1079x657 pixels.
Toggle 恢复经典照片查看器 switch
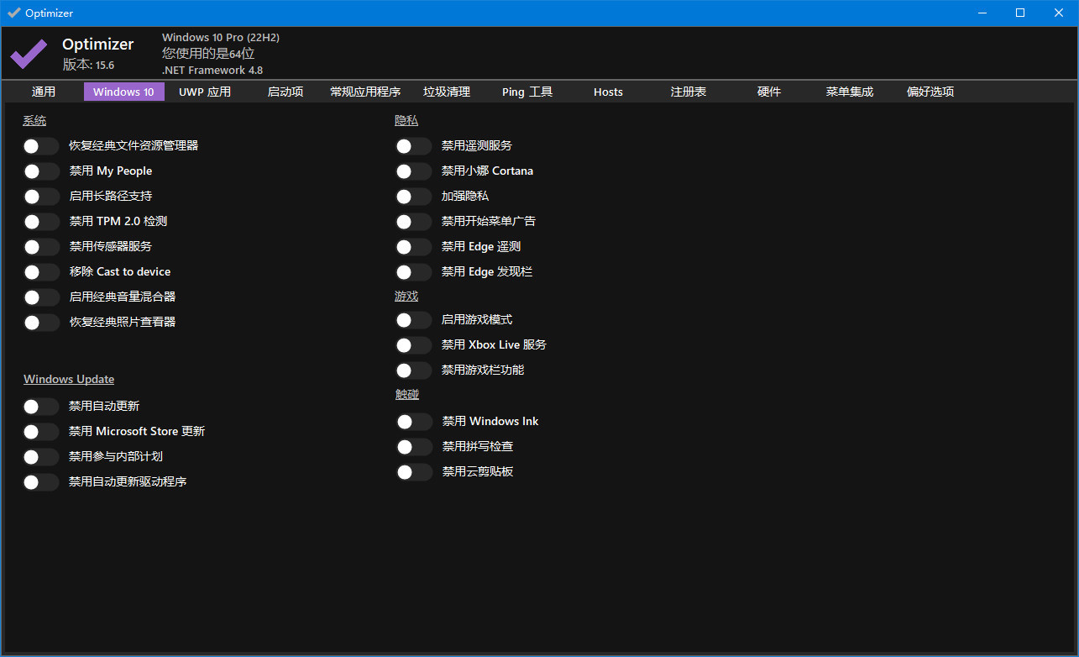[41, 323]
